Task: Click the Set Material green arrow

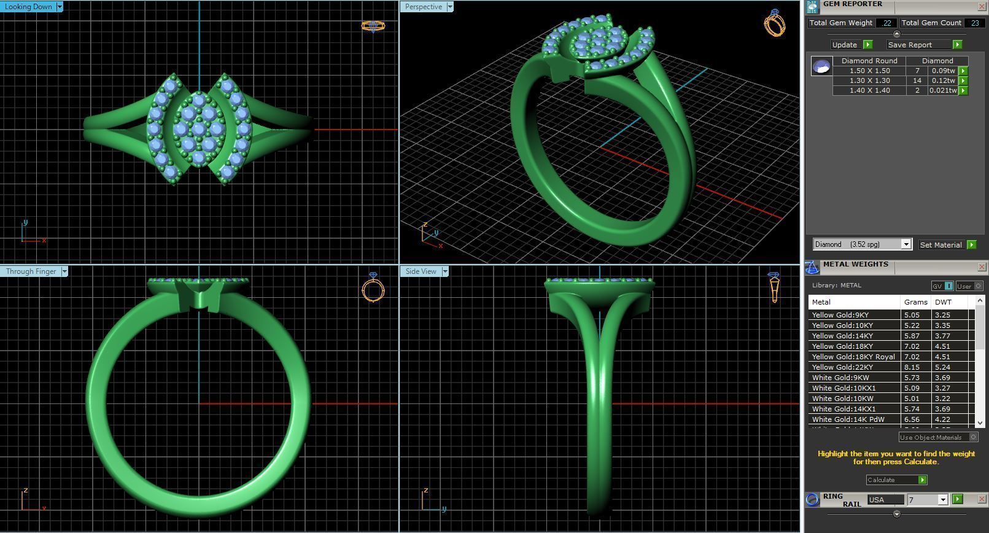Action: tap(971, 245)
